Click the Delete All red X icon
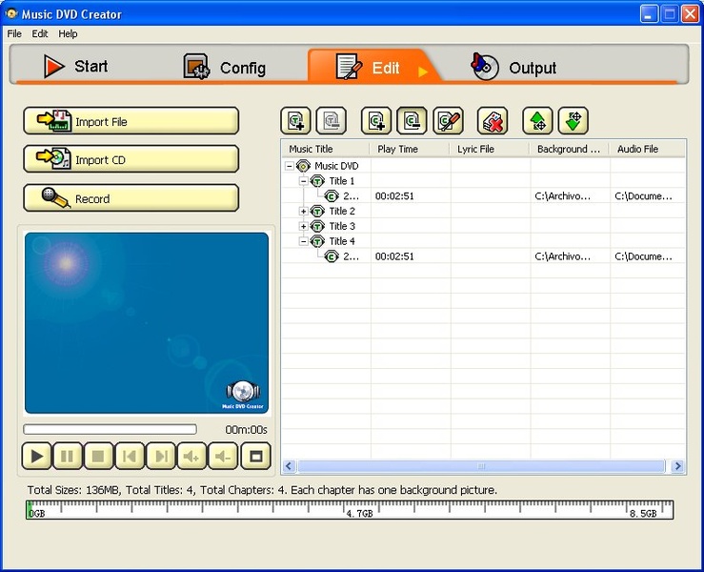This screenshot has width=704, height=572. pyautogui.click(x=493, y=120)
